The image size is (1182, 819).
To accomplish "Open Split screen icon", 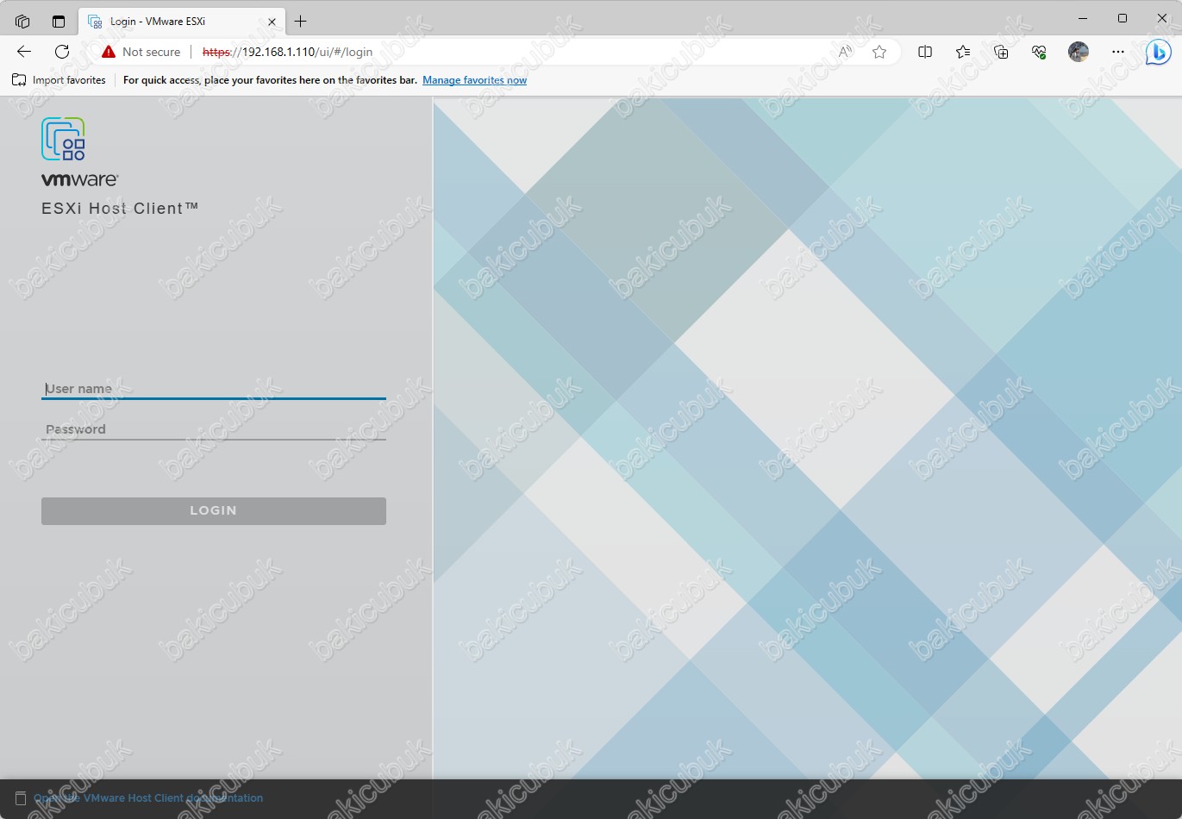I will [x=925, y=52].
